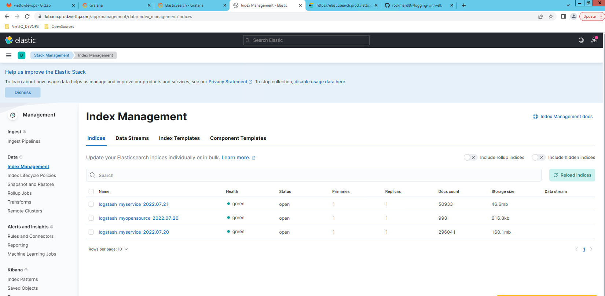Open Rollup Jobs in sidebar
Viewport: 605px width, 296px height.
point(20,193)
